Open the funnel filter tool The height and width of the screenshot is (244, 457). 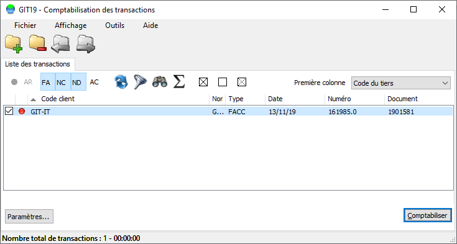140,82
